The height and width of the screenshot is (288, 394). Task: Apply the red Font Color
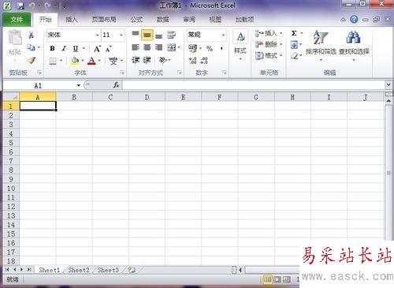point(91,61)
